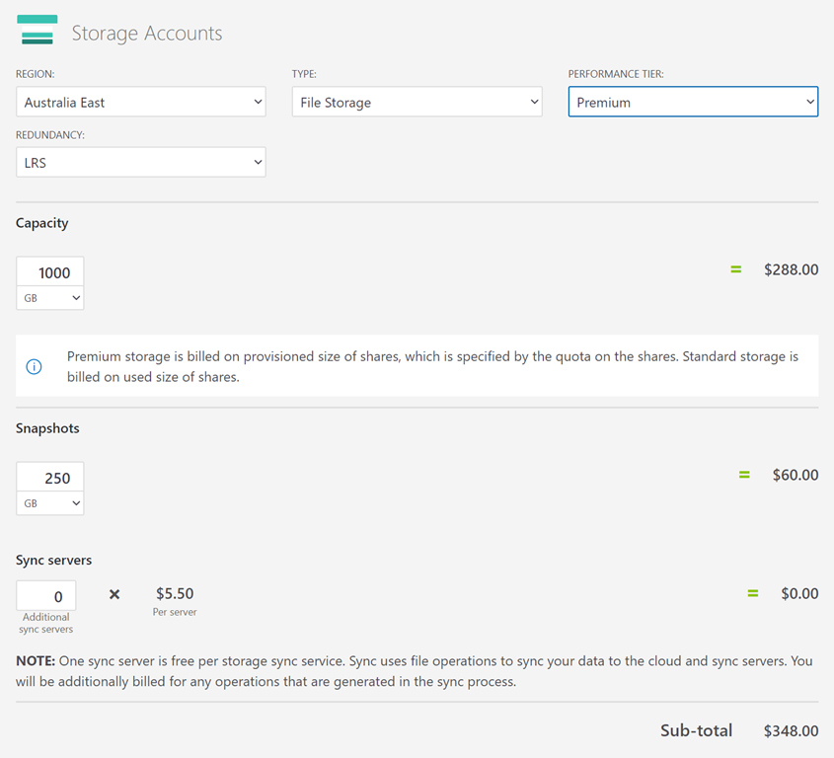Click the Sub-total amount $348.00

coord(791,731)
